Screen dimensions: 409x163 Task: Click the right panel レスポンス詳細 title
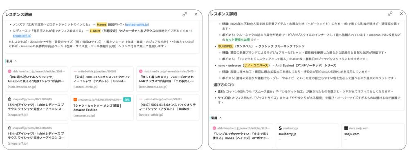224,14
